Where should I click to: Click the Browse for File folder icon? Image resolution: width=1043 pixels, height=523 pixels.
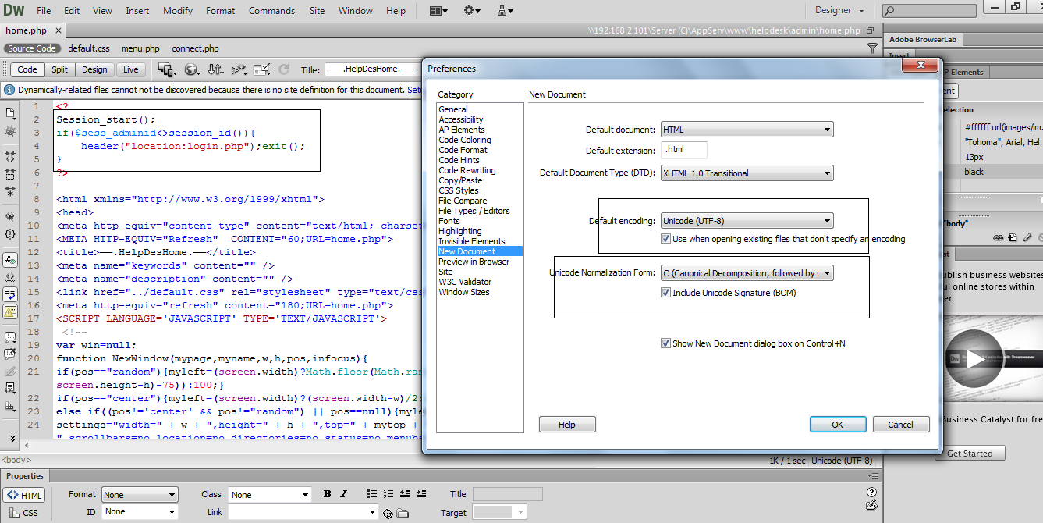403,513
